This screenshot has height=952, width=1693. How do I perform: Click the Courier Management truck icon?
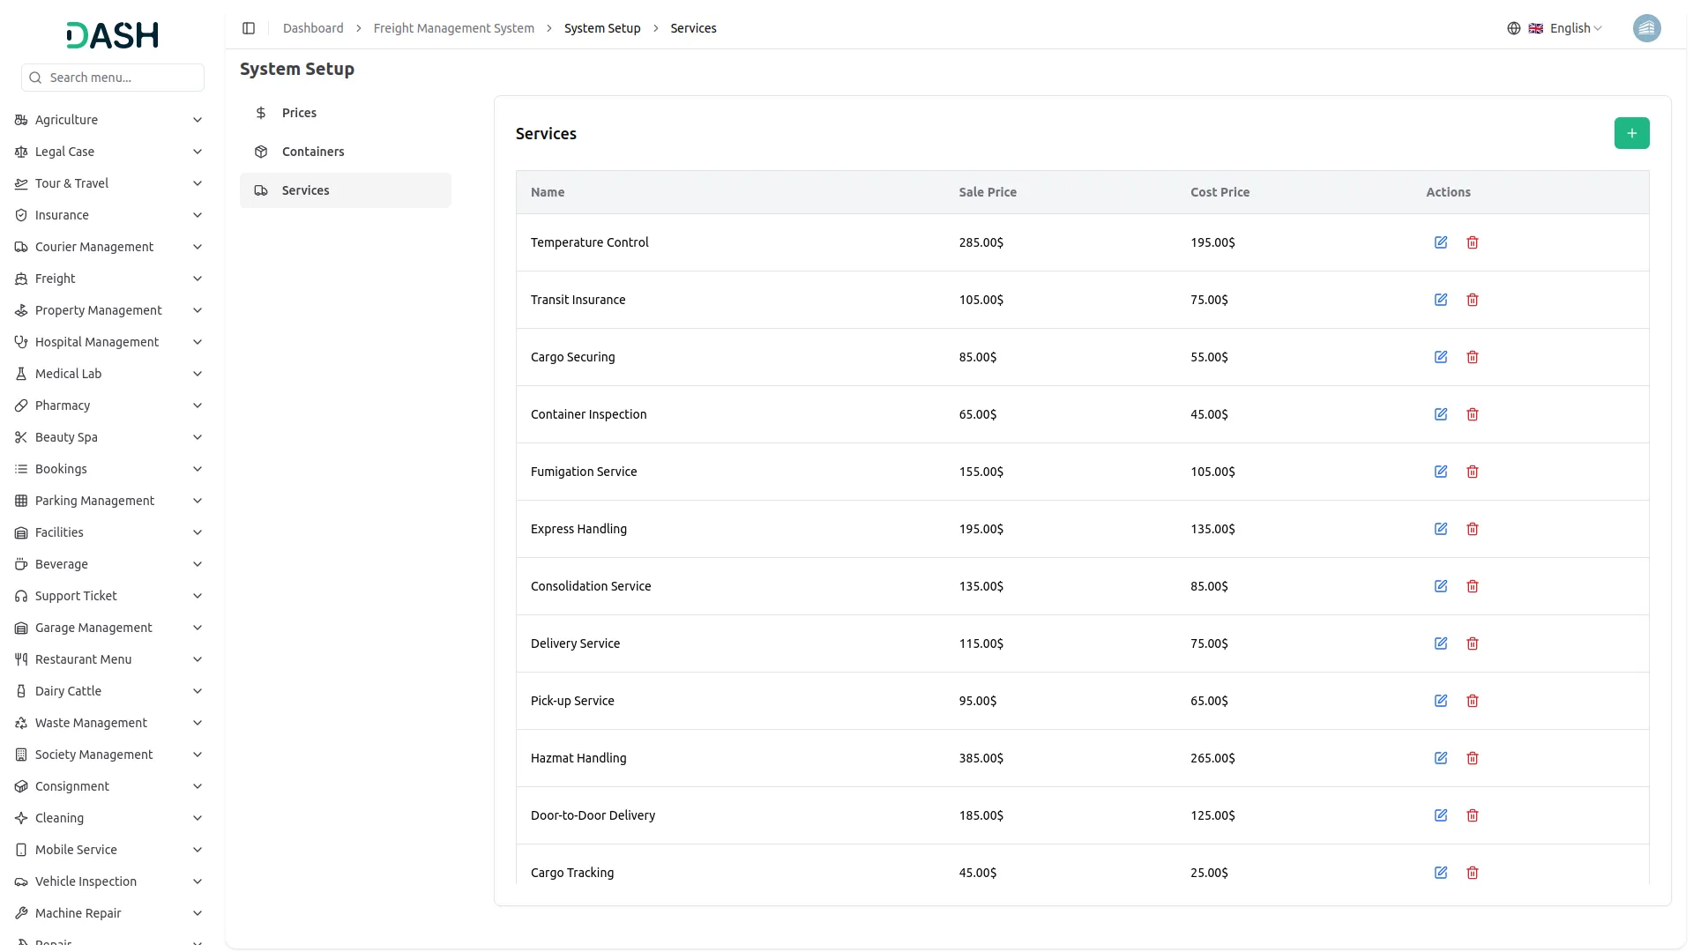point(21,247)
